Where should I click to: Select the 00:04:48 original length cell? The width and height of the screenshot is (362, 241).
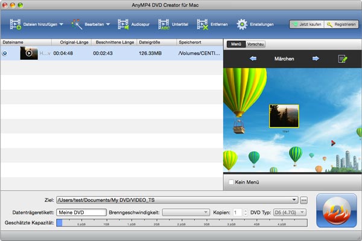click(63, 53)
